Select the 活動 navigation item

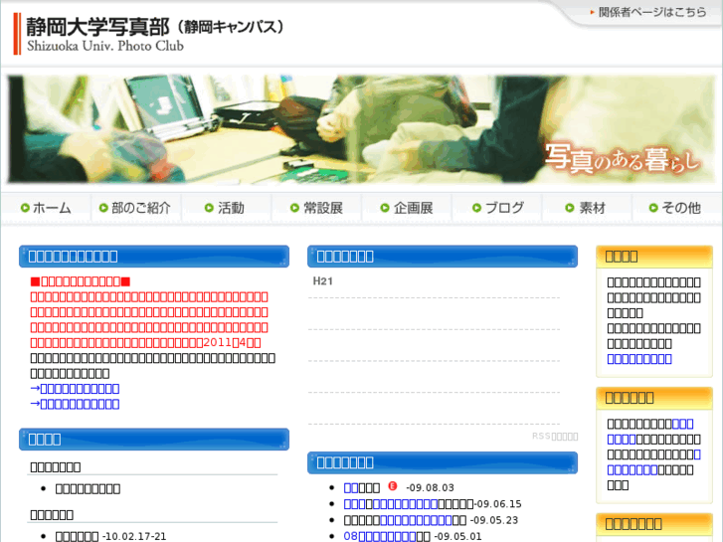[x=226, y=208]
